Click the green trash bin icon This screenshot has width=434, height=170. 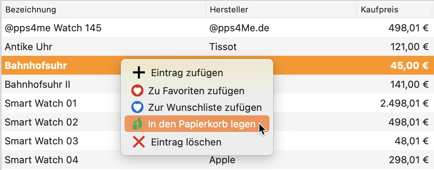[x=137, y=124]
